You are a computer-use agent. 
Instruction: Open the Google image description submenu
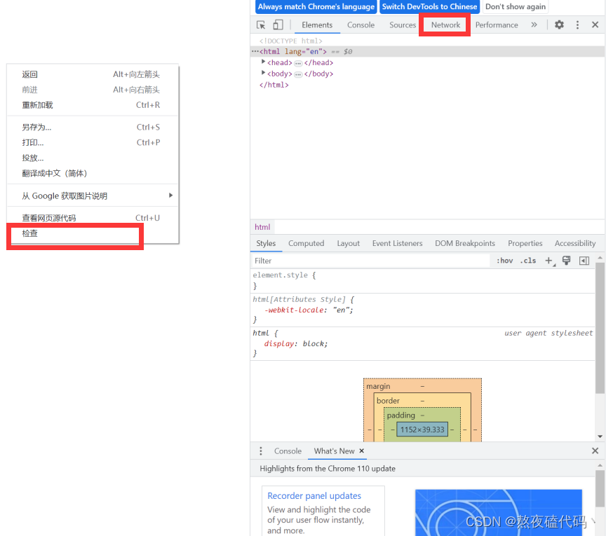(93, 195)
